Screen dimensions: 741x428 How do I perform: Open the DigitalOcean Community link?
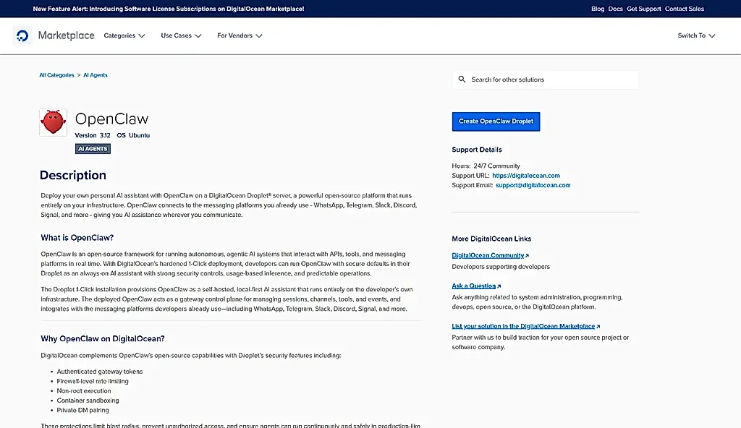(488, 256)
